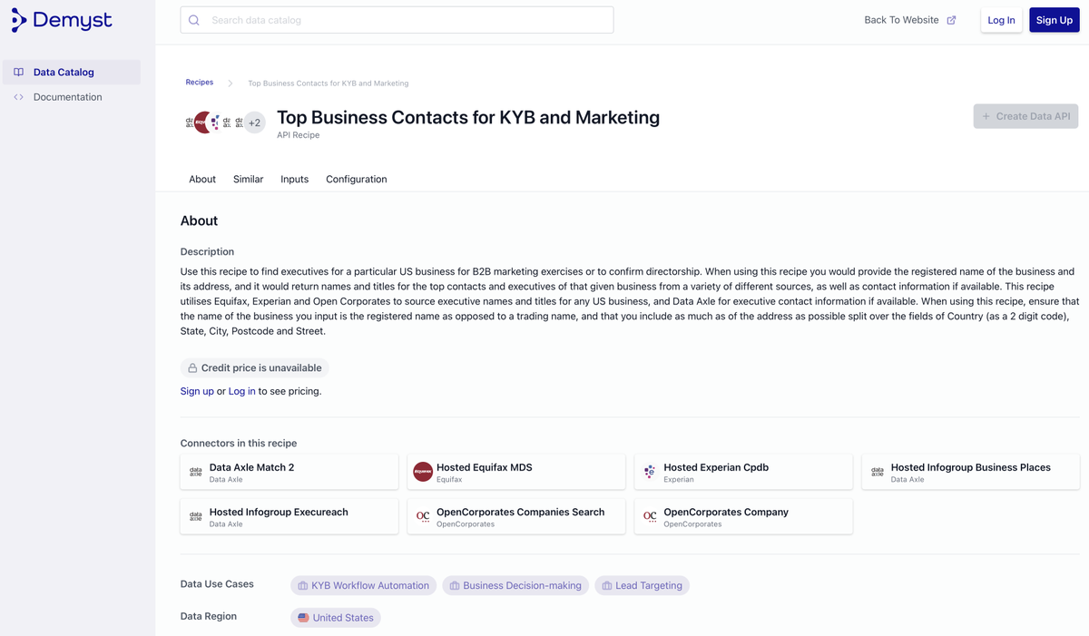Screen dimensions: 1089x636
Task: Click the Log In button
Action: pos(1001,20)
